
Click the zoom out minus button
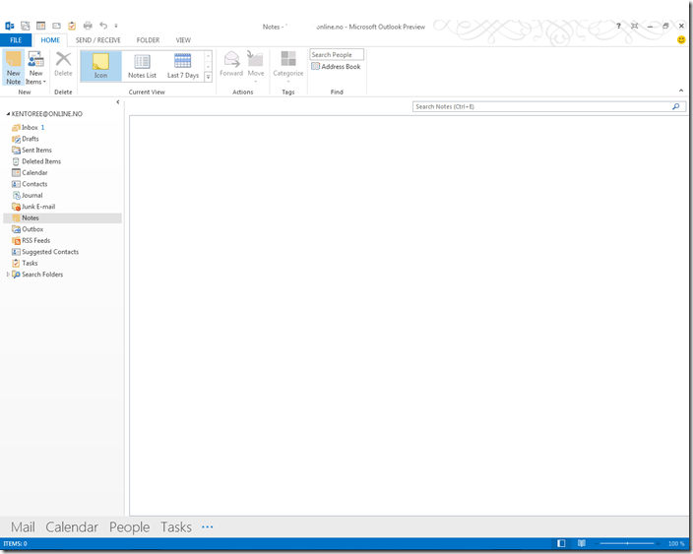tap(597, 543)
